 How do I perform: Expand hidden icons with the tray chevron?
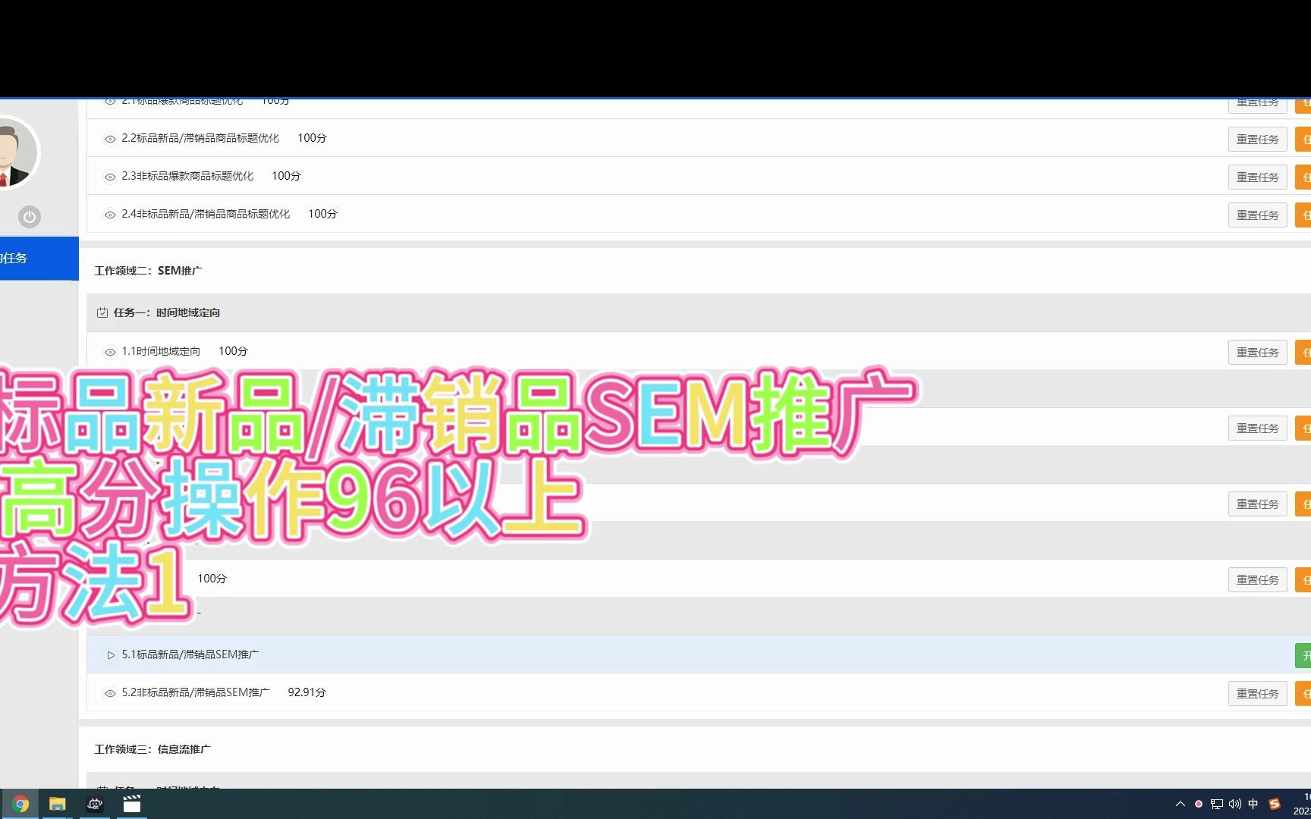pyautogui.click(x=1181, y=804)
